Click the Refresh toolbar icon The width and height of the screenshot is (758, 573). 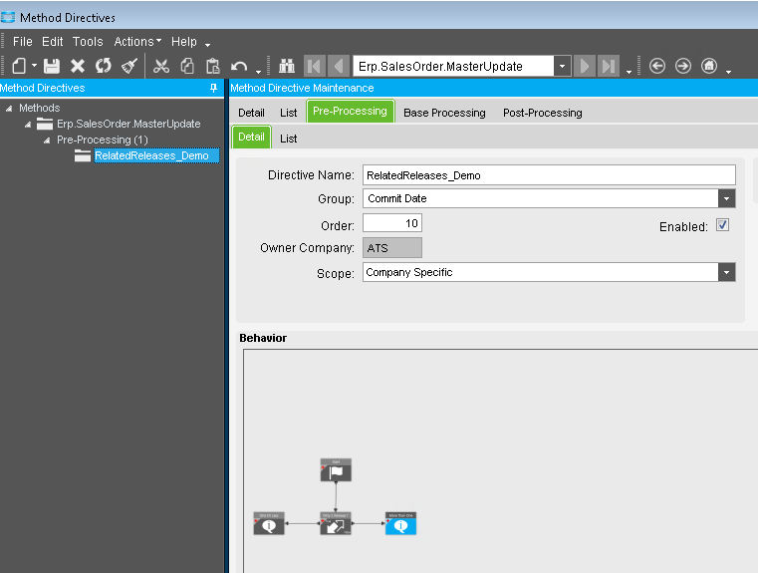point(104,66)
